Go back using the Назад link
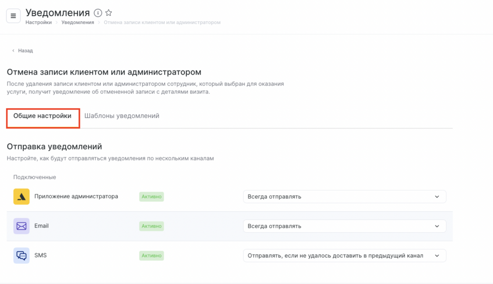 25,51
